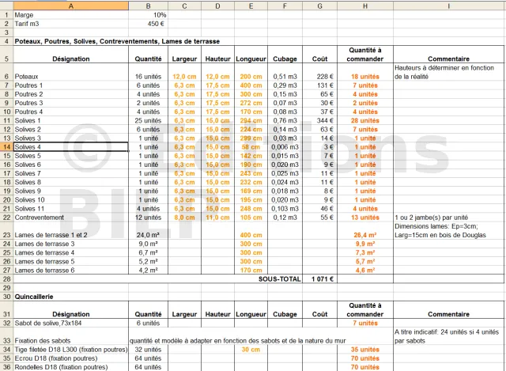Select the Lames de terrasse 6 cell
506x371 pixels.
pyautogui.click(x=71, y=270)
